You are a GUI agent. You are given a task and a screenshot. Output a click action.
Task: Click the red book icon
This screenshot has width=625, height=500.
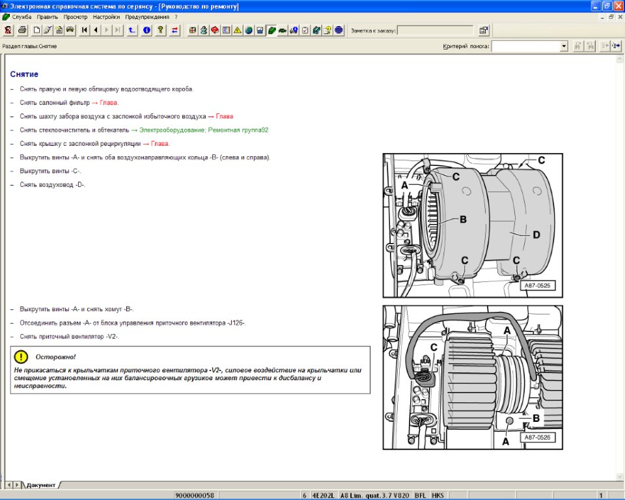coord(215,30)
